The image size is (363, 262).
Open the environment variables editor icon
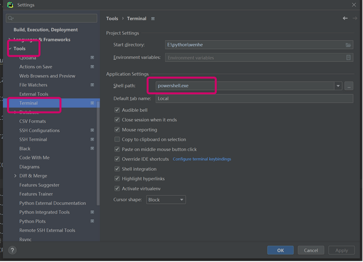coord(348,57)
